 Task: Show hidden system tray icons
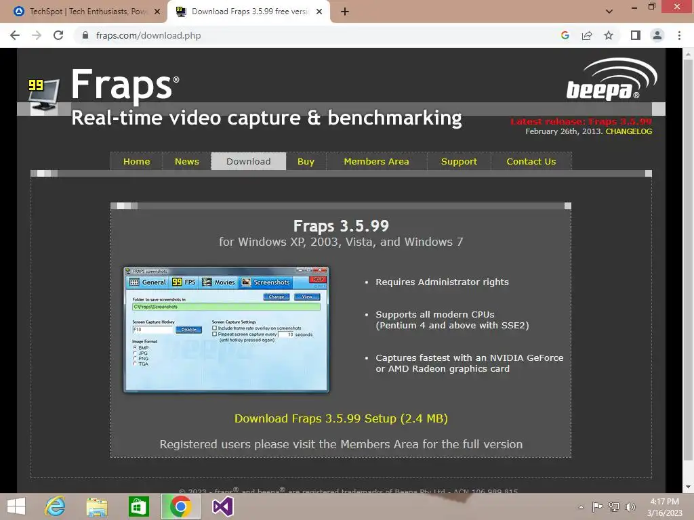581,507
